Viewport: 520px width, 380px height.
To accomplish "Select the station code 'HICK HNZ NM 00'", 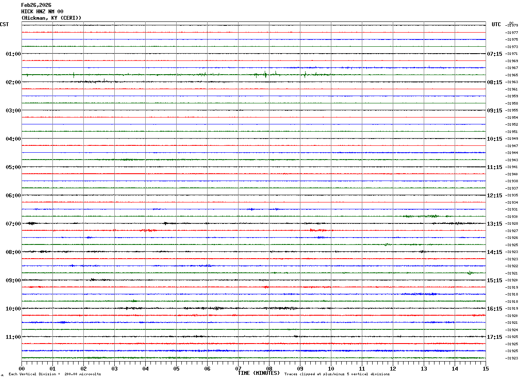I will (42, 12).
